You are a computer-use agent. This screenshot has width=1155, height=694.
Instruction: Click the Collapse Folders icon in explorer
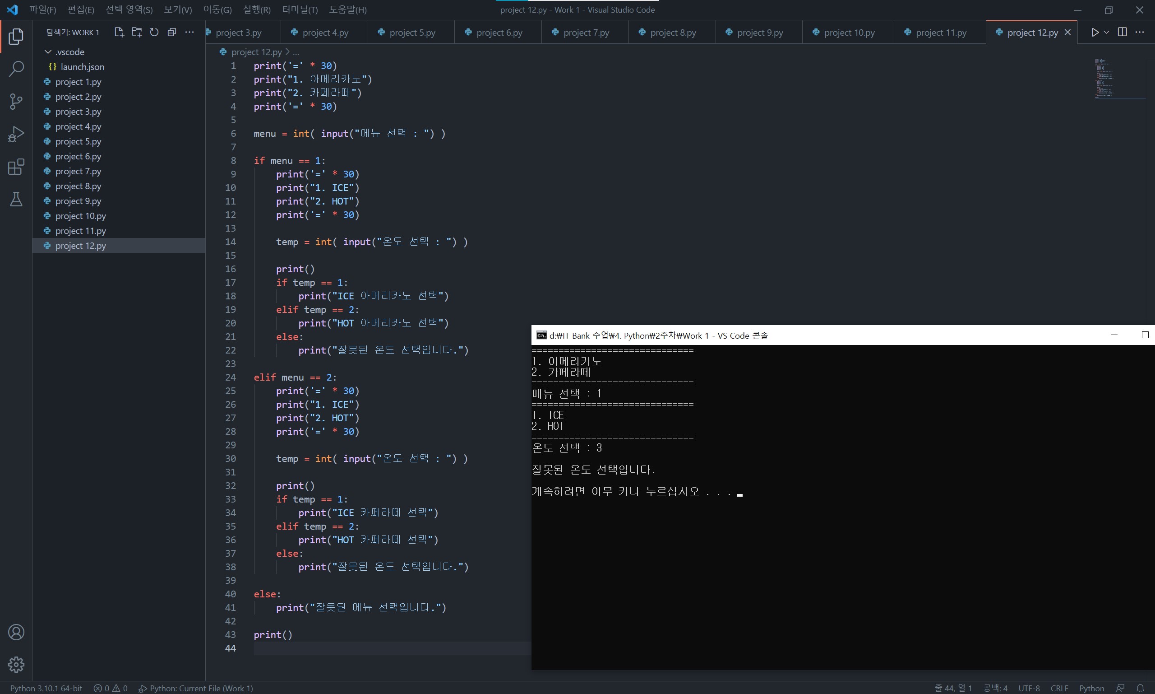coord(171,32)
